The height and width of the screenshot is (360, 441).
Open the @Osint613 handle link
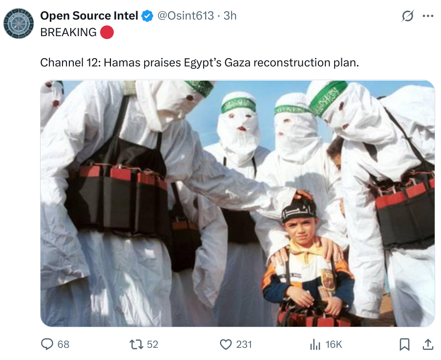(x=186, y=16)
